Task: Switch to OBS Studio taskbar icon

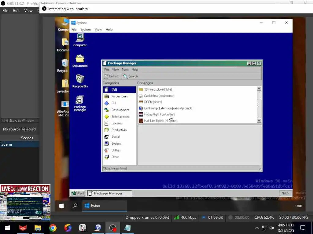Action: tap(113, 228)
